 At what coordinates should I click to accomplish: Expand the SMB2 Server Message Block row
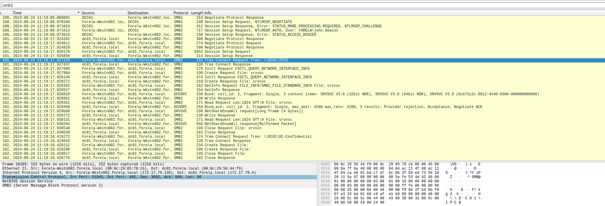point(159,185)
